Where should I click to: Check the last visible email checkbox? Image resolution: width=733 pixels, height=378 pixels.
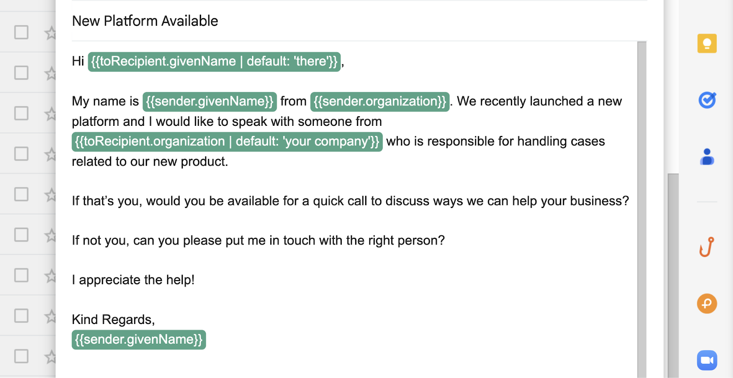[x=21, y=356]
